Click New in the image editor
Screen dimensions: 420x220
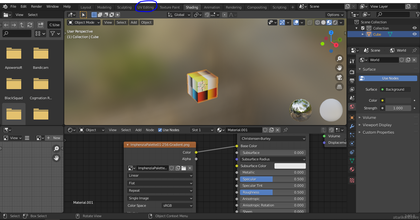coord(54,138)
